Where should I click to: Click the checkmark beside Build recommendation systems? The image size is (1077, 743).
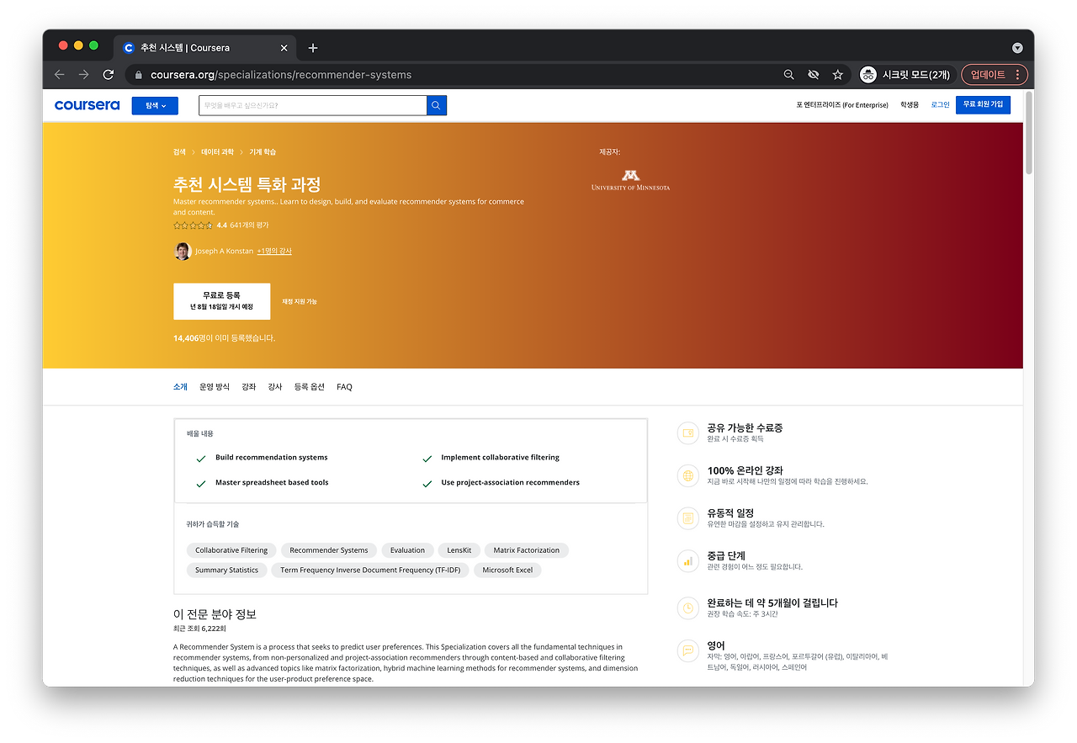(x=201, y=459)
